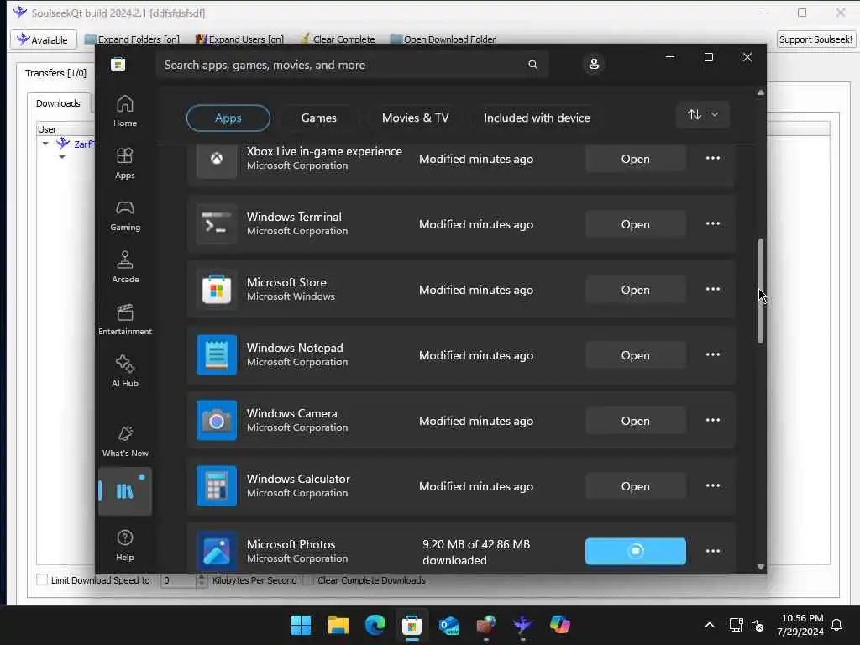Image resolution: width=860 pixels, height=645 pixels.
Task: Click Clear Complete in Soulseek toolbar
Action: coord(338,39)
